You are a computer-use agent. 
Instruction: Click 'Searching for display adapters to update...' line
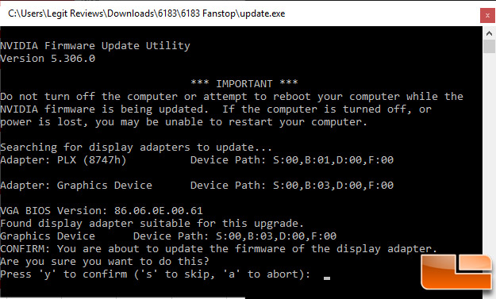[136, 148]
